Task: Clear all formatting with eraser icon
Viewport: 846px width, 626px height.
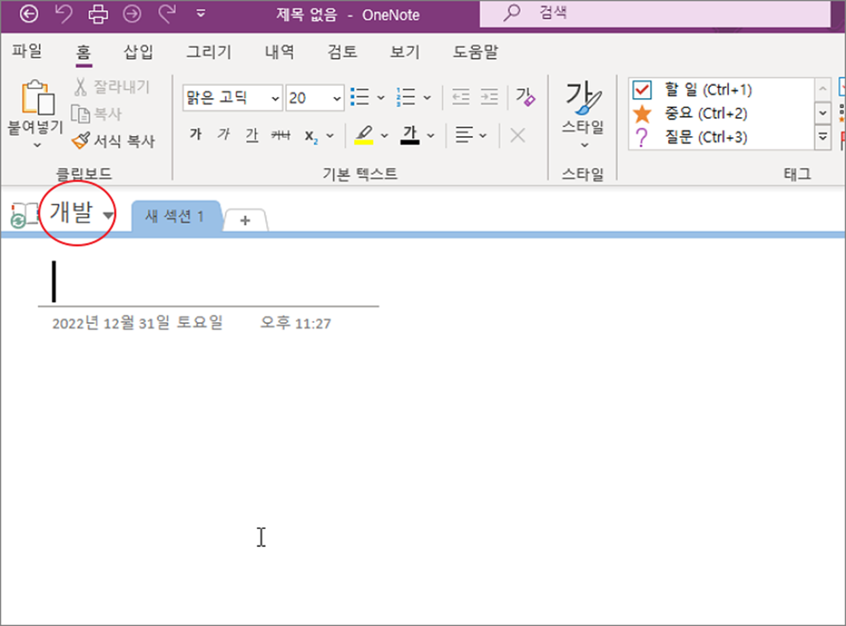Action: pos(525,97)
